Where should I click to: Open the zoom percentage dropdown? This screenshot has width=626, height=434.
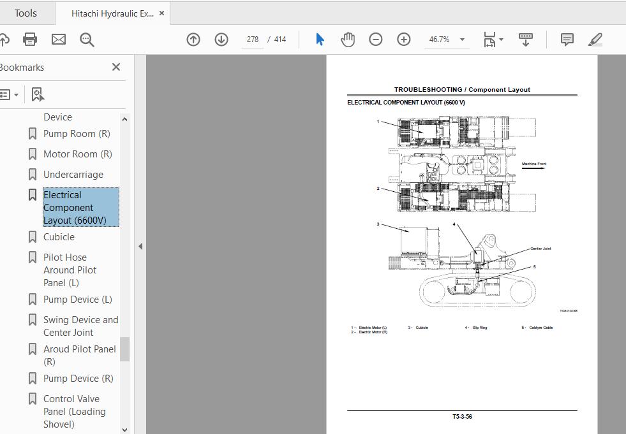pos(461,39)
